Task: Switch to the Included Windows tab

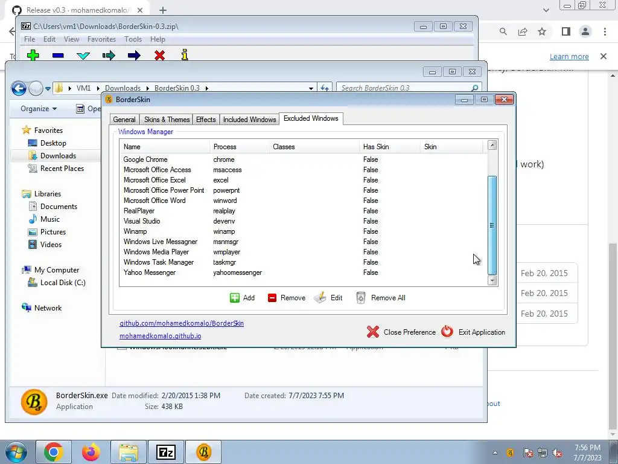Action: tap(249, 120)
